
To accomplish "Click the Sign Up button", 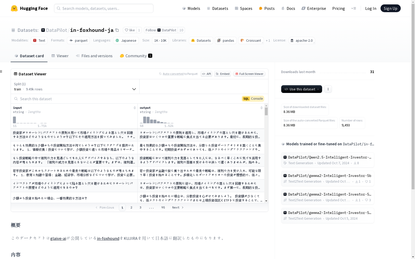I will 391,8.
